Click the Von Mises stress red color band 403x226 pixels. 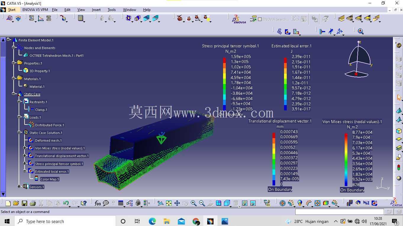(346, 136)
